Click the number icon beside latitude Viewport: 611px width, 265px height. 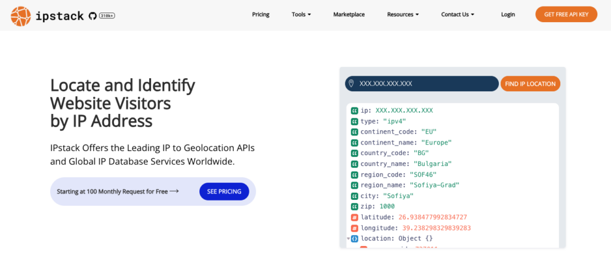click(x=354, y=217)
